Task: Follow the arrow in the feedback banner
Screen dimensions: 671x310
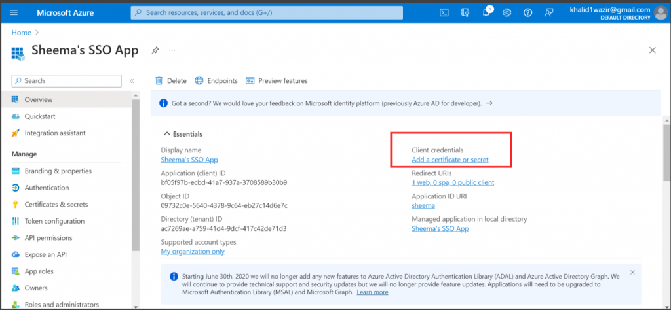Action: click(x=489, y=103)
